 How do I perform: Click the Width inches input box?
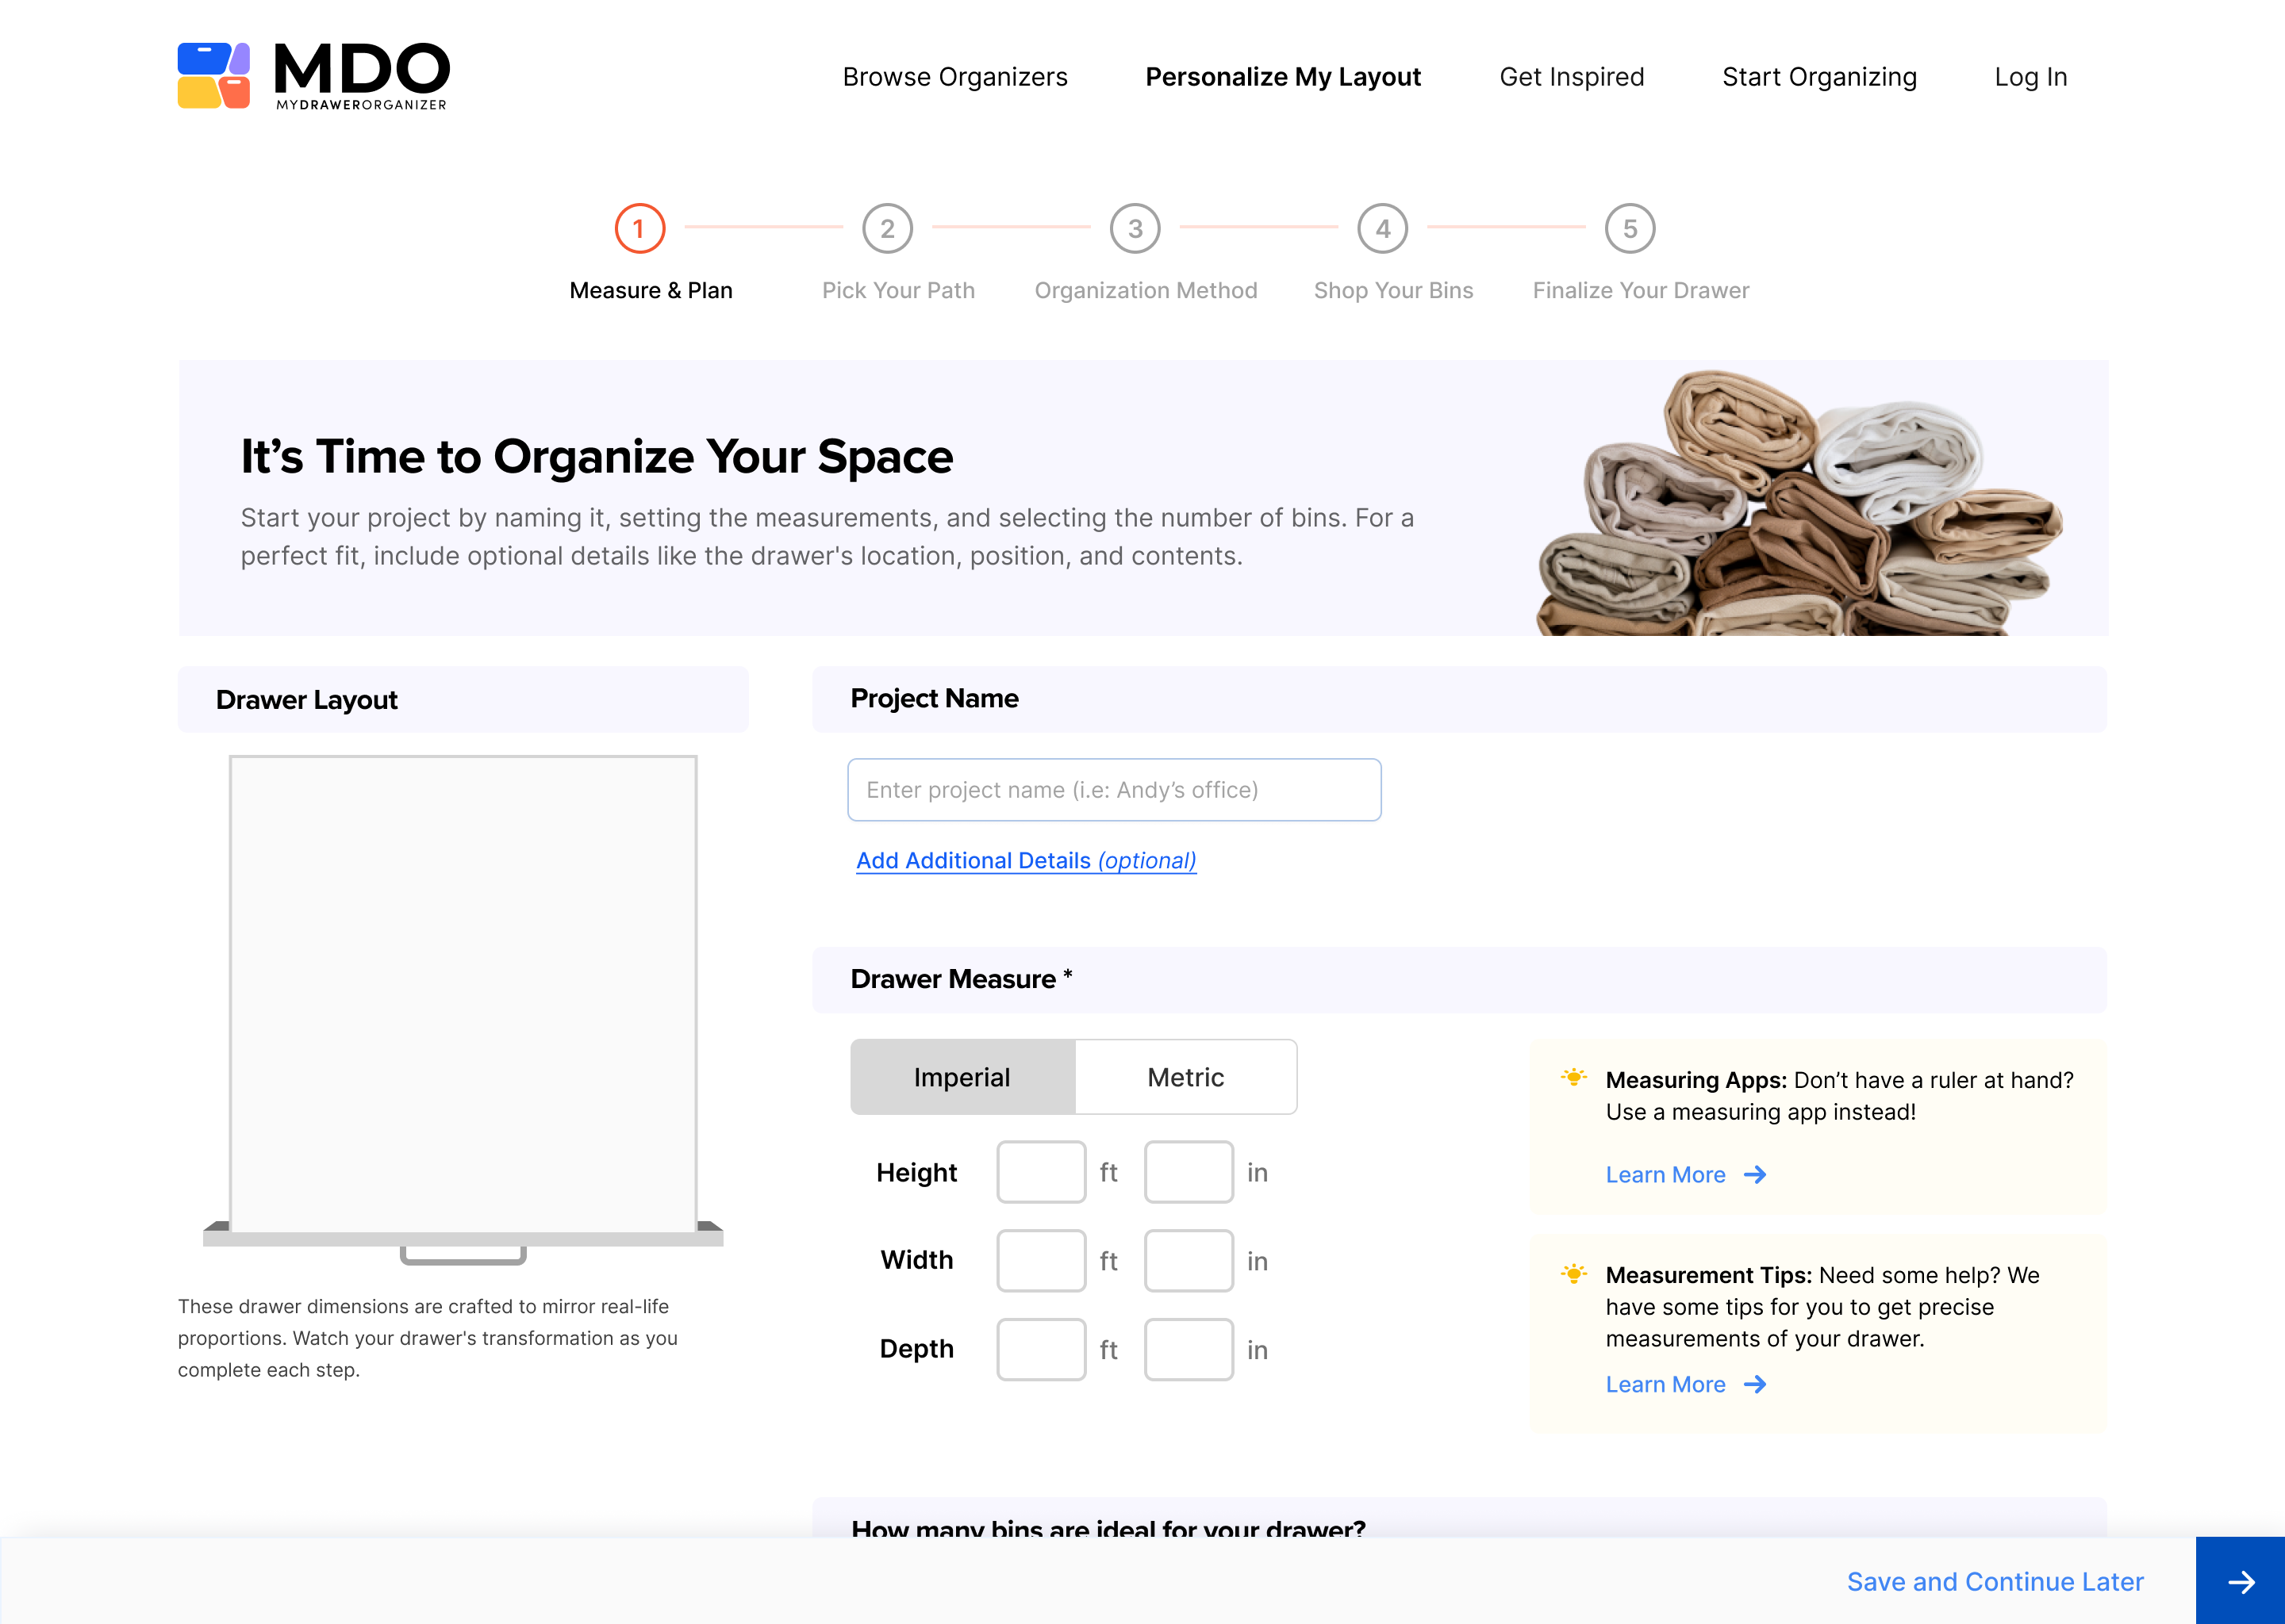click(1189, 1261)
